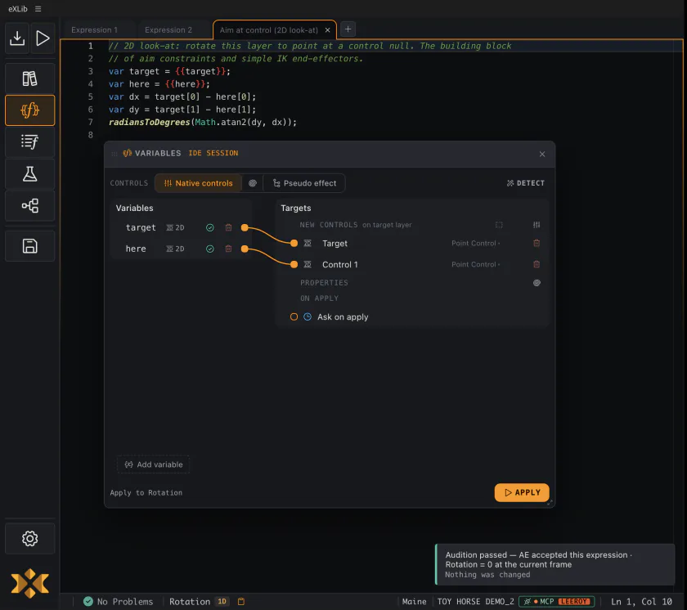Click the 'Audition passed' notification toast

pos(555,564)
